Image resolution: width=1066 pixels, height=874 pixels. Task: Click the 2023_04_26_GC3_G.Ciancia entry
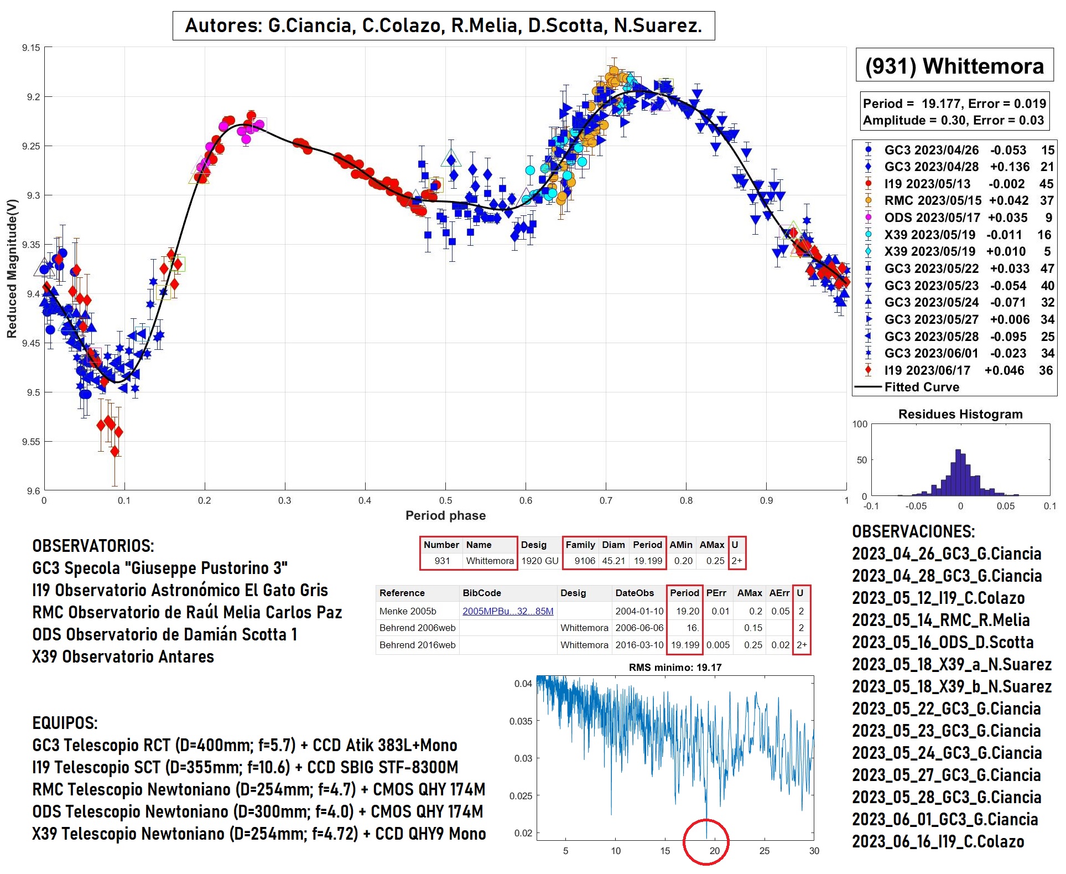(947, 554)
